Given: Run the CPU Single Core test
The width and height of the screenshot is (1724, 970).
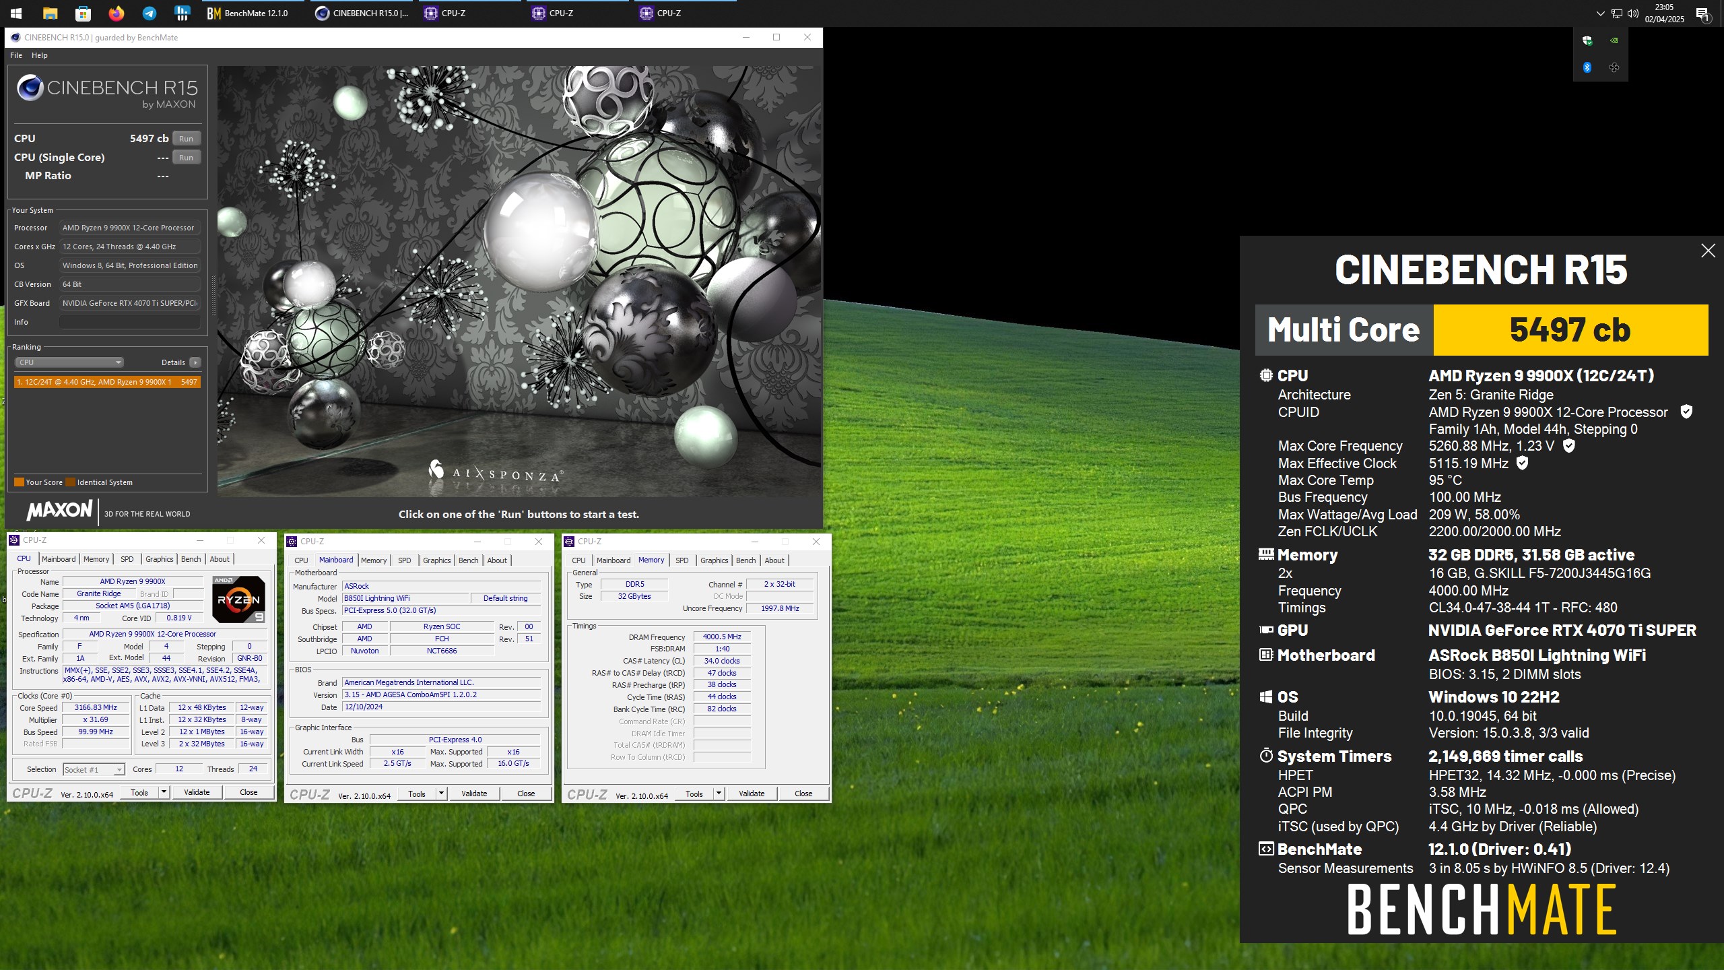Looking at the screenshot, I should (187, 158).
